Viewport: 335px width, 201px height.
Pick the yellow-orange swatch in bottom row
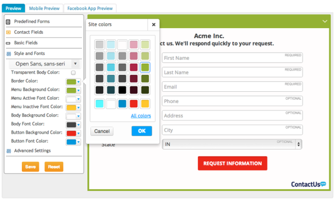[145, 104]
